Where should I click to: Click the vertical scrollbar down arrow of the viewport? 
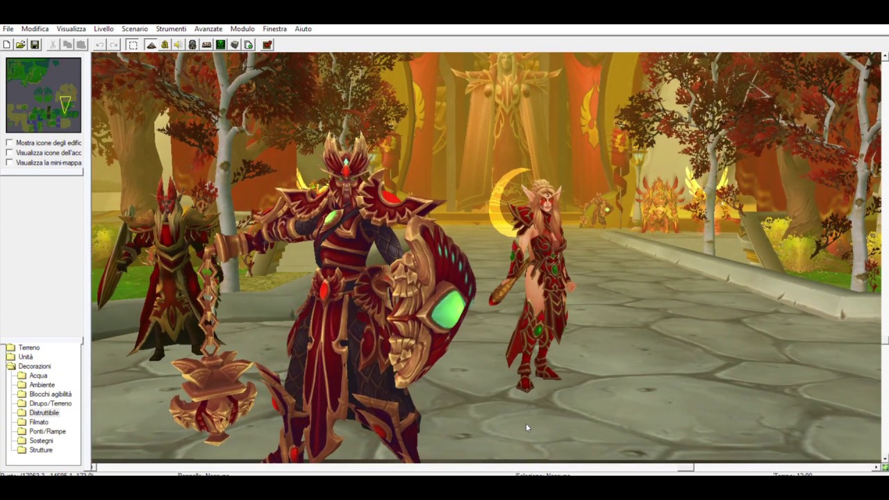point(885,459)
